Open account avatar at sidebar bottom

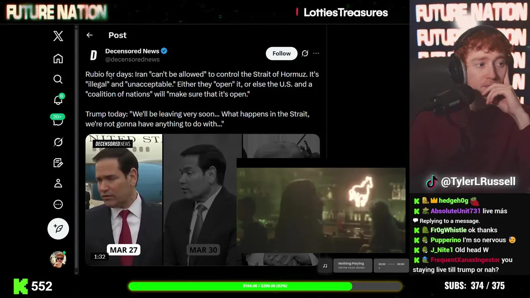(58, 259)
